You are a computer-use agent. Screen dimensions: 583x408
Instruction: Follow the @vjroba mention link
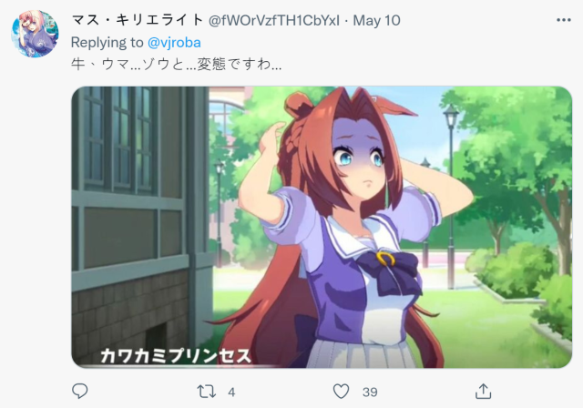point(174,43)
